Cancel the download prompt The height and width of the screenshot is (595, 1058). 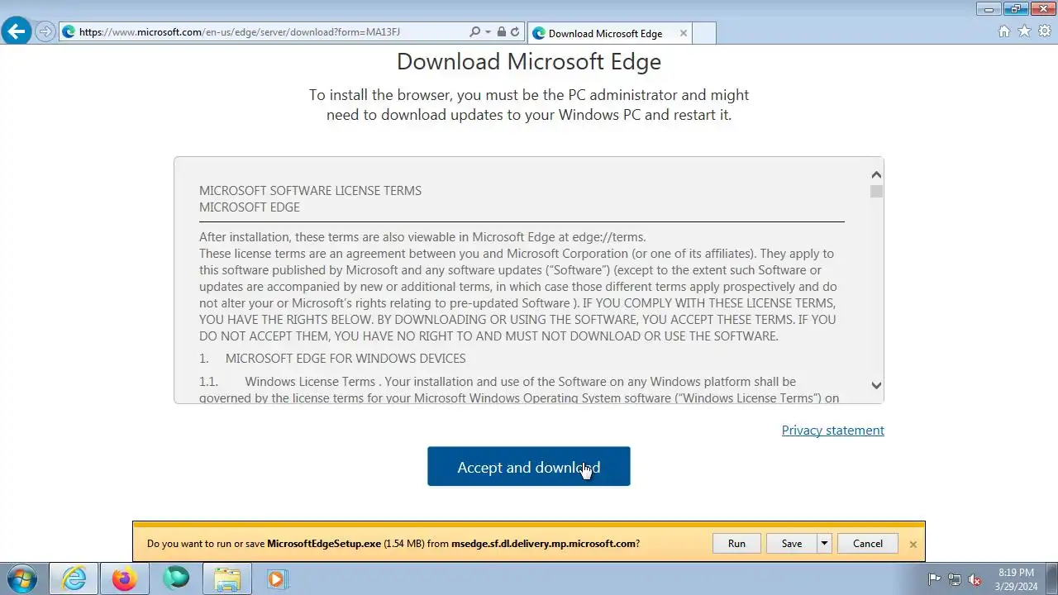[x=868, y=544]
